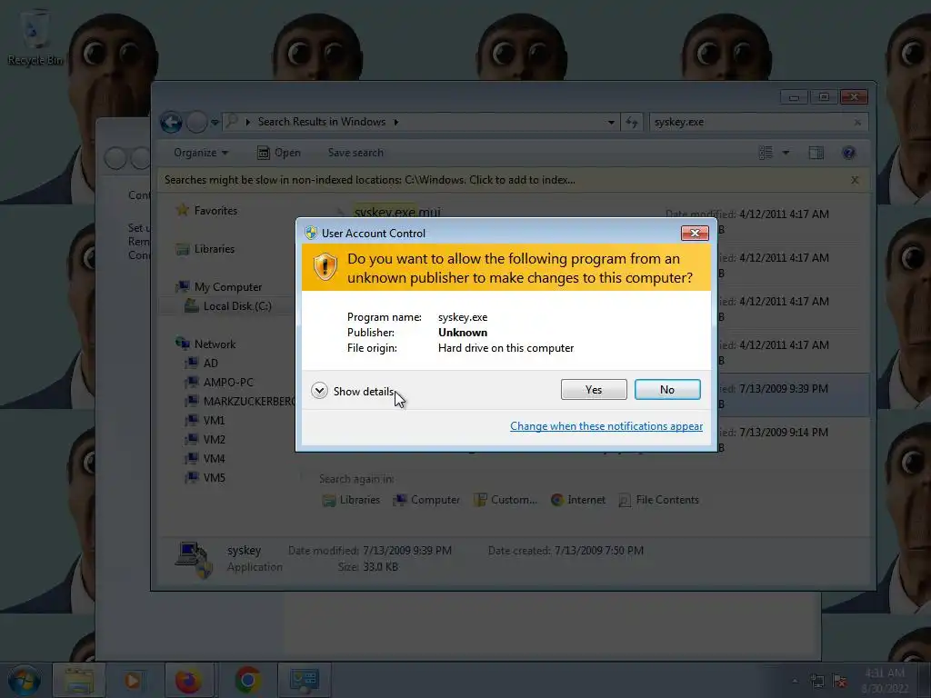Click the Explorer help icon

pyautogui.click(x=848, y=153)
